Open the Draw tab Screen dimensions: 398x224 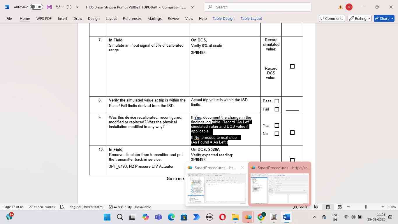tap(78, 18)
